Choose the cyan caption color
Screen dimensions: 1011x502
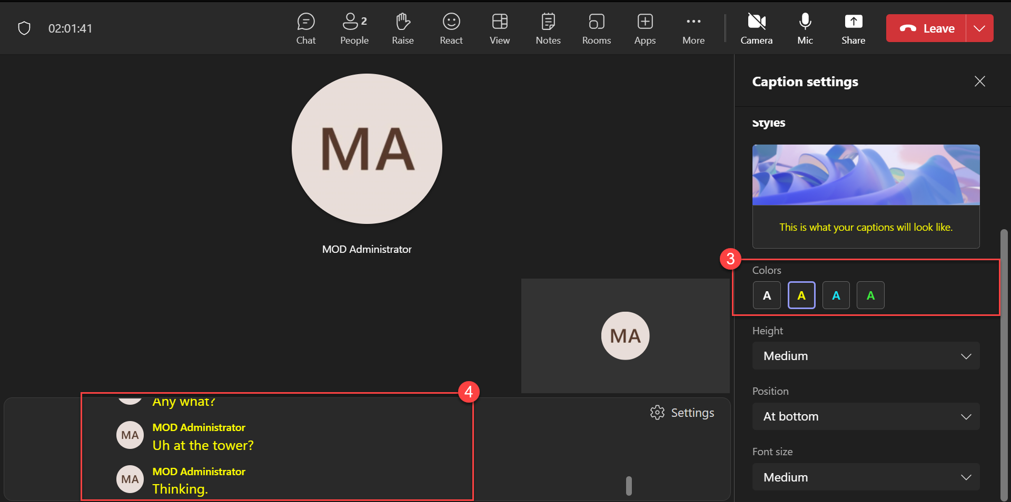coord(836,295)
